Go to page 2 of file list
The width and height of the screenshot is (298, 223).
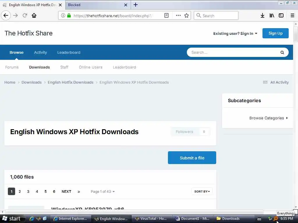coord(19,192)
